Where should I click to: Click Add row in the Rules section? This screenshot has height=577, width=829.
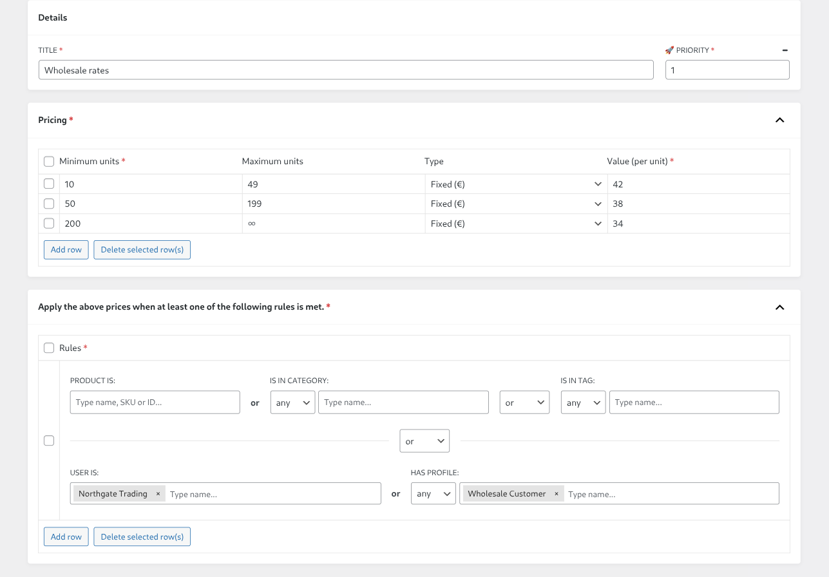[x=66, y=536]
